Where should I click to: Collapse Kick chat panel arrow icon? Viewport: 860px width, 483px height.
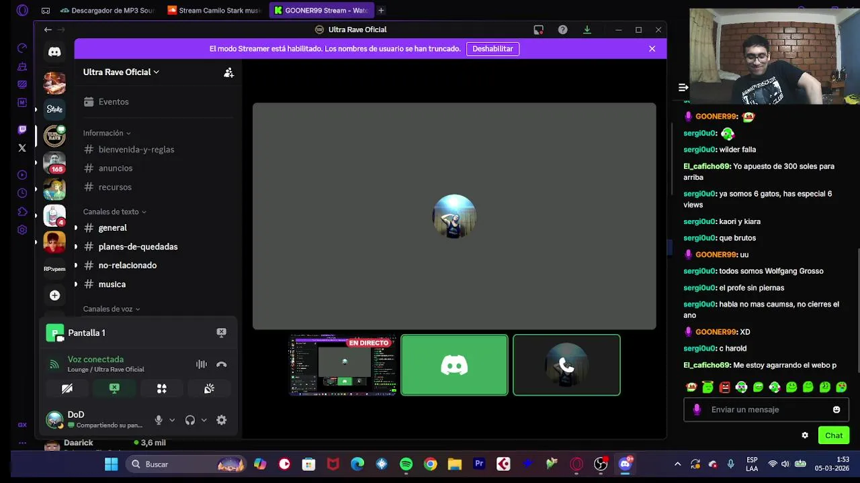click(x=683, y=87)
